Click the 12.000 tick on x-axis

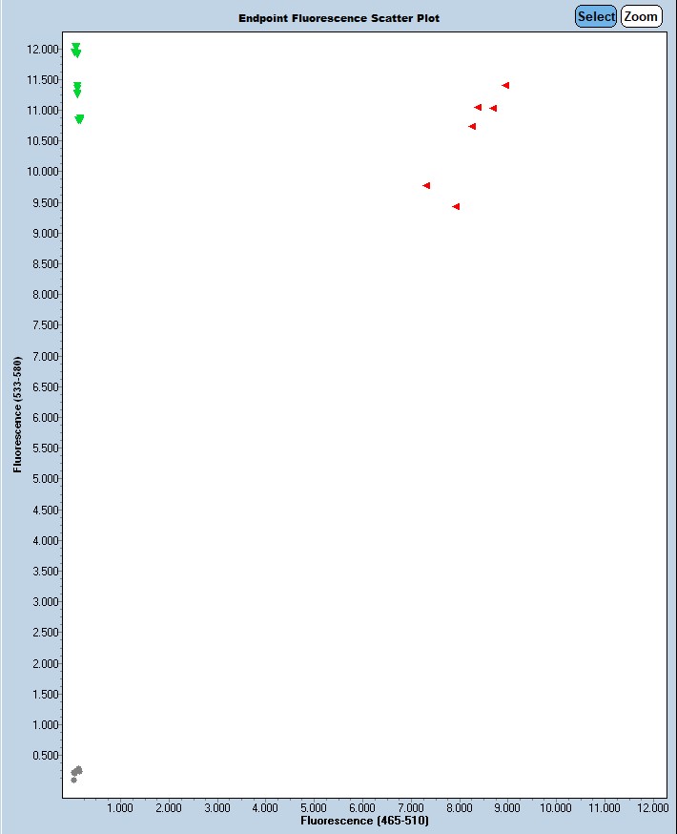[653, 807]
